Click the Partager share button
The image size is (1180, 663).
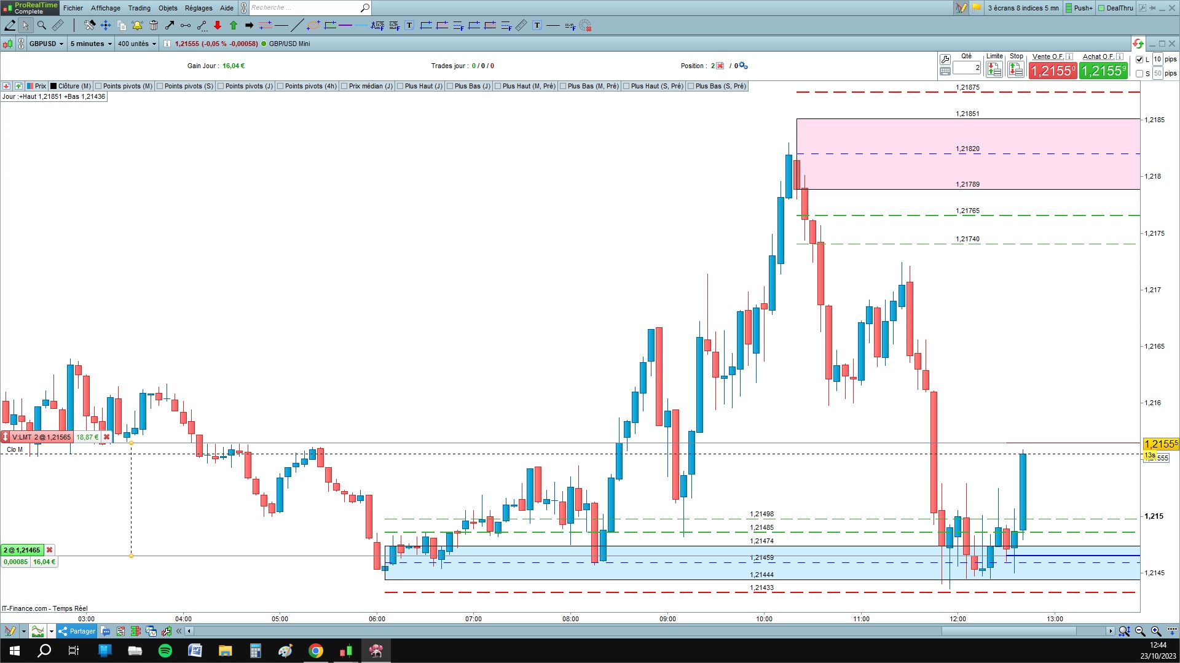pyautogui.click(x=77, y=631)
